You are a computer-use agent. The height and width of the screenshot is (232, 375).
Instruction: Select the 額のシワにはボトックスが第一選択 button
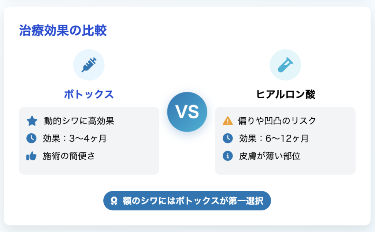point(187,201)
